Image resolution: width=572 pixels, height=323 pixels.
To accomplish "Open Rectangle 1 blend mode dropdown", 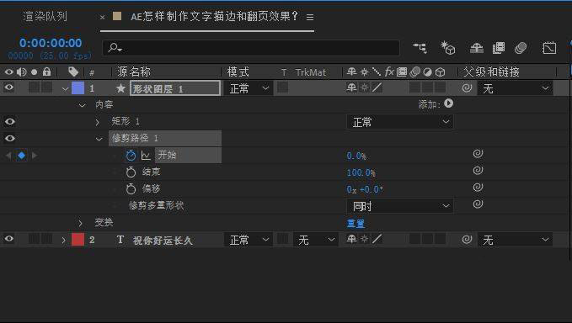I will point(400,122).
